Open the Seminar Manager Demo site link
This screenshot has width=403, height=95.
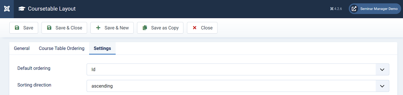[x=375, y=9]
